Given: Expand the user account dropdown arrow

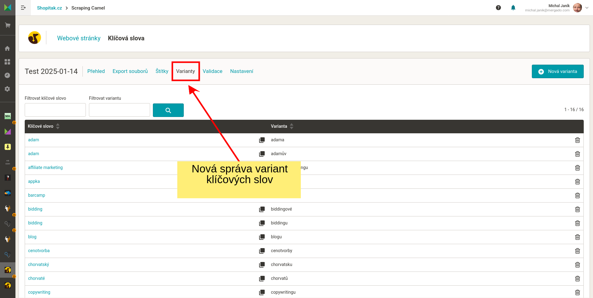Looking at the screenshot, I should (587, 8).
